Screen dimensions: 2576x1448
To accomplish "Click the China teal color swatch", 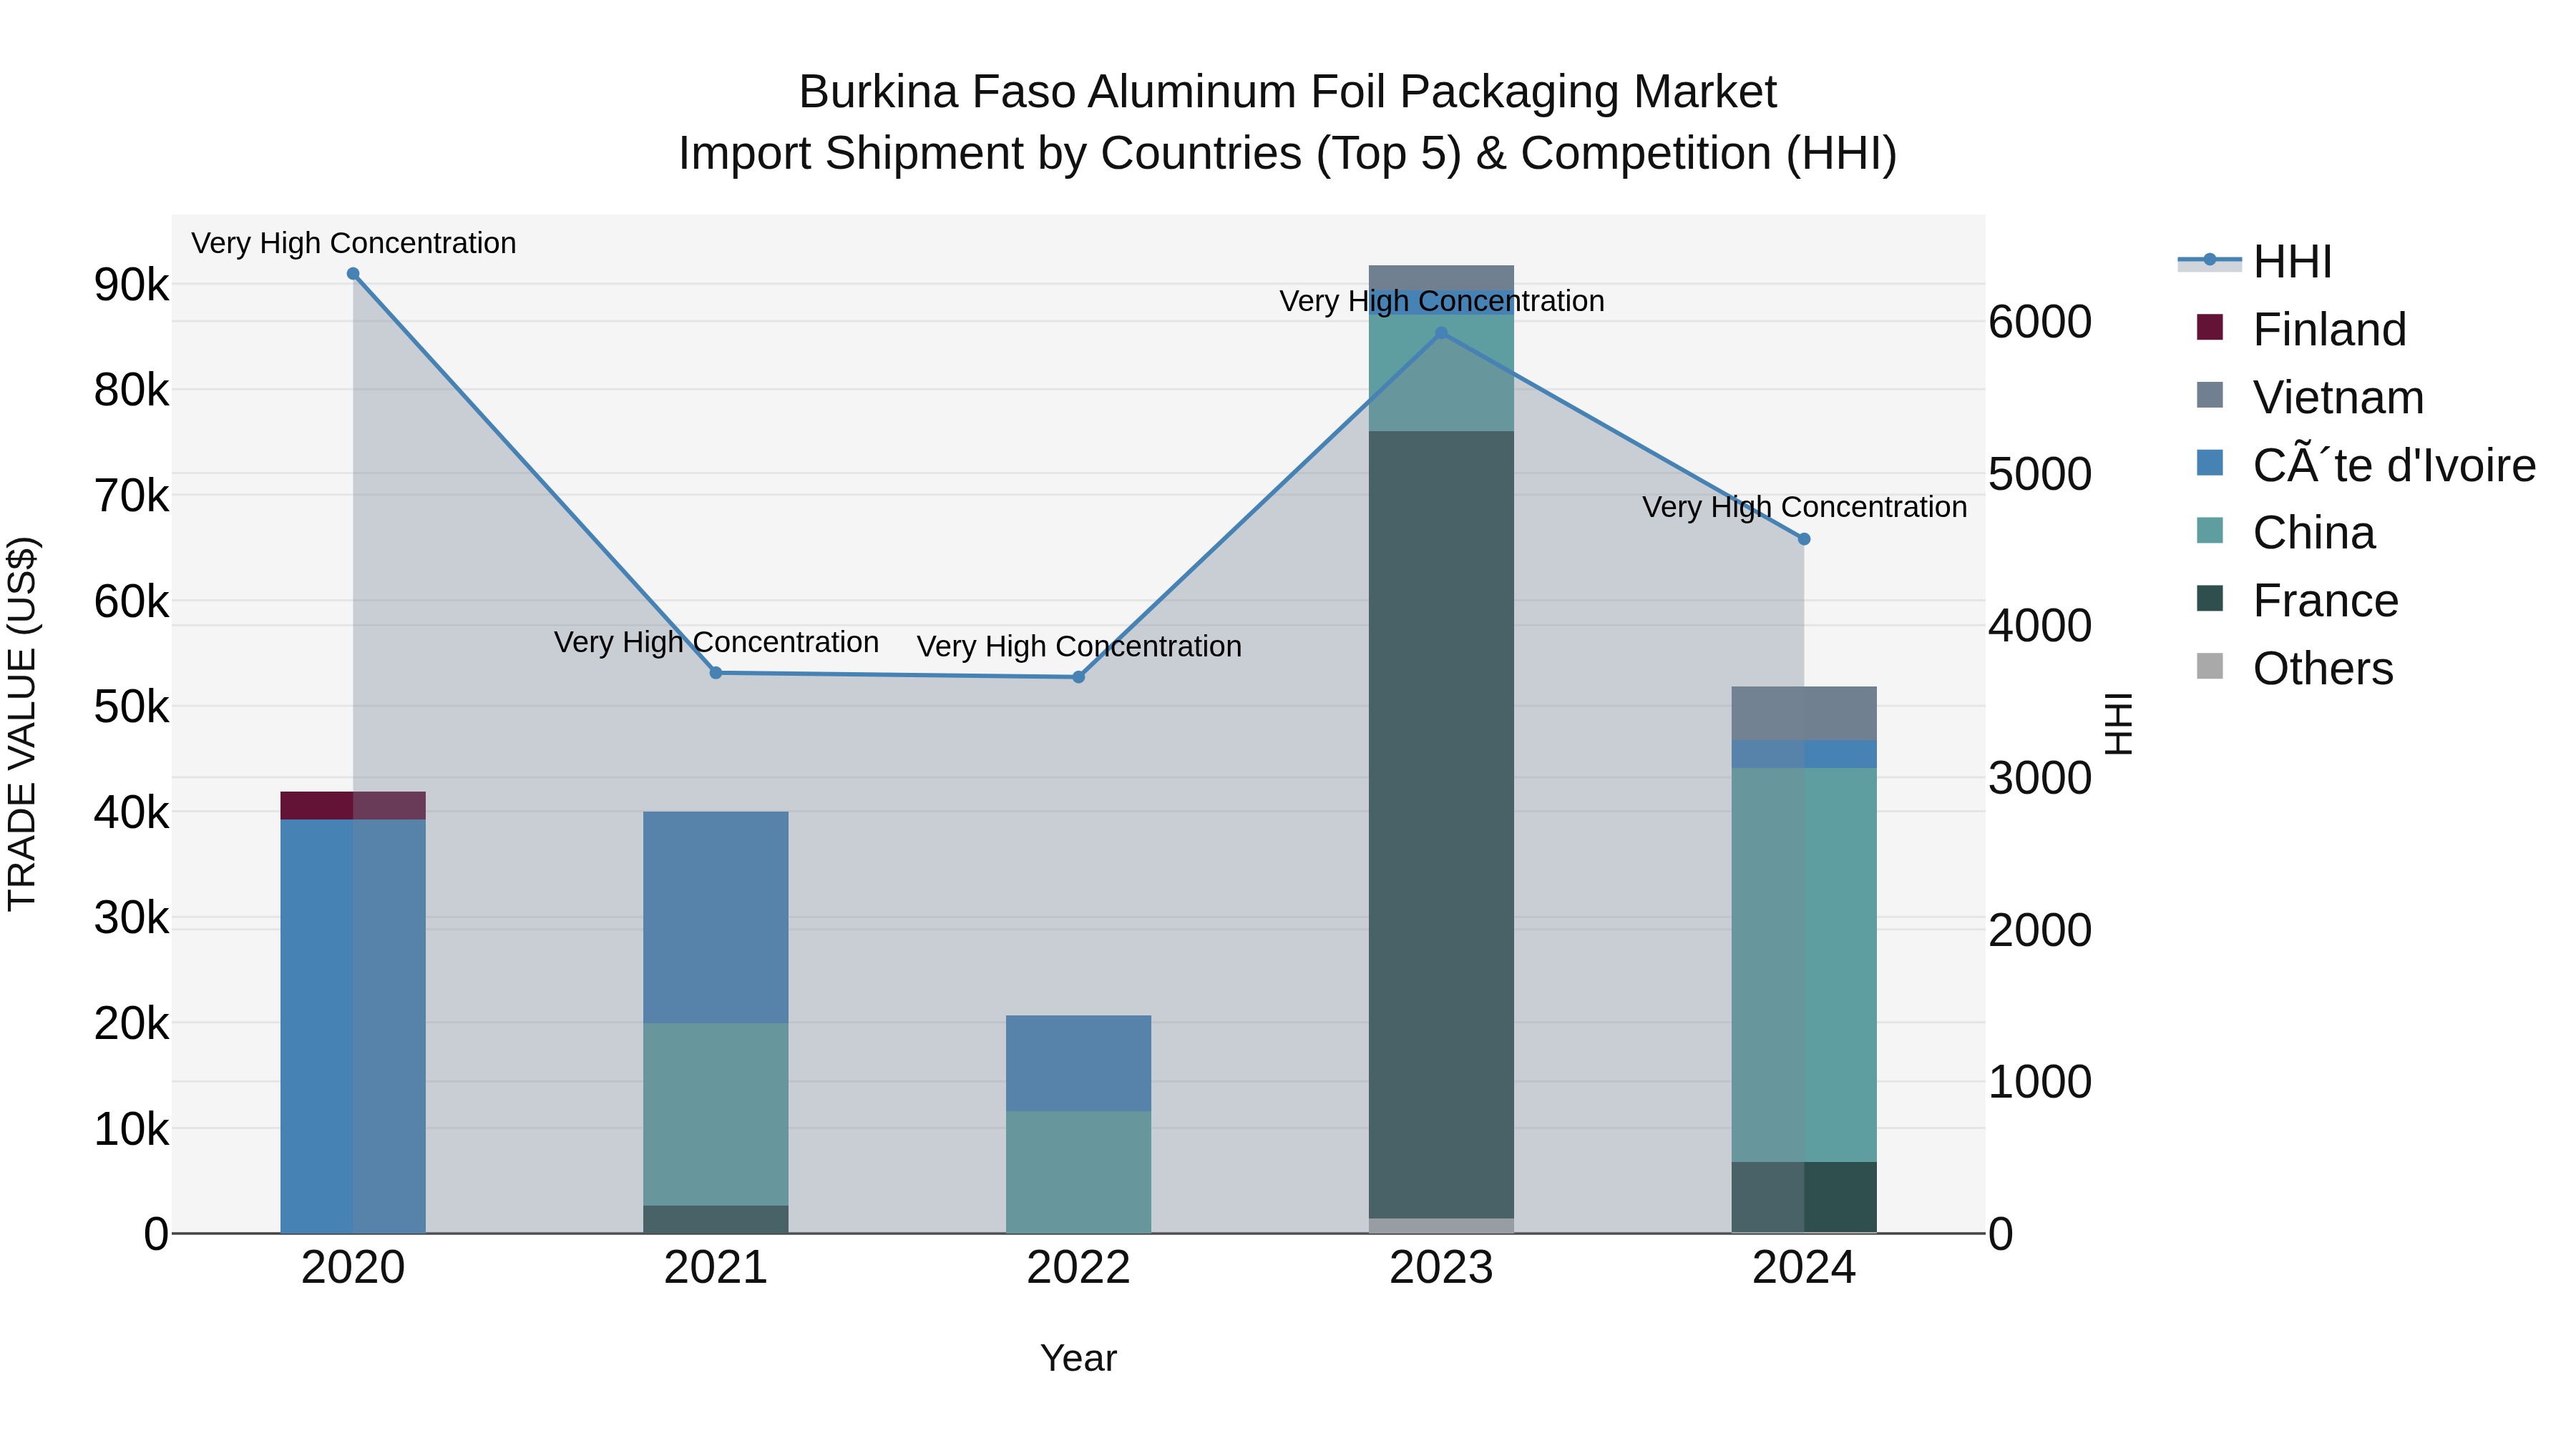I will pyautogui.click(x=2210, y=531).
